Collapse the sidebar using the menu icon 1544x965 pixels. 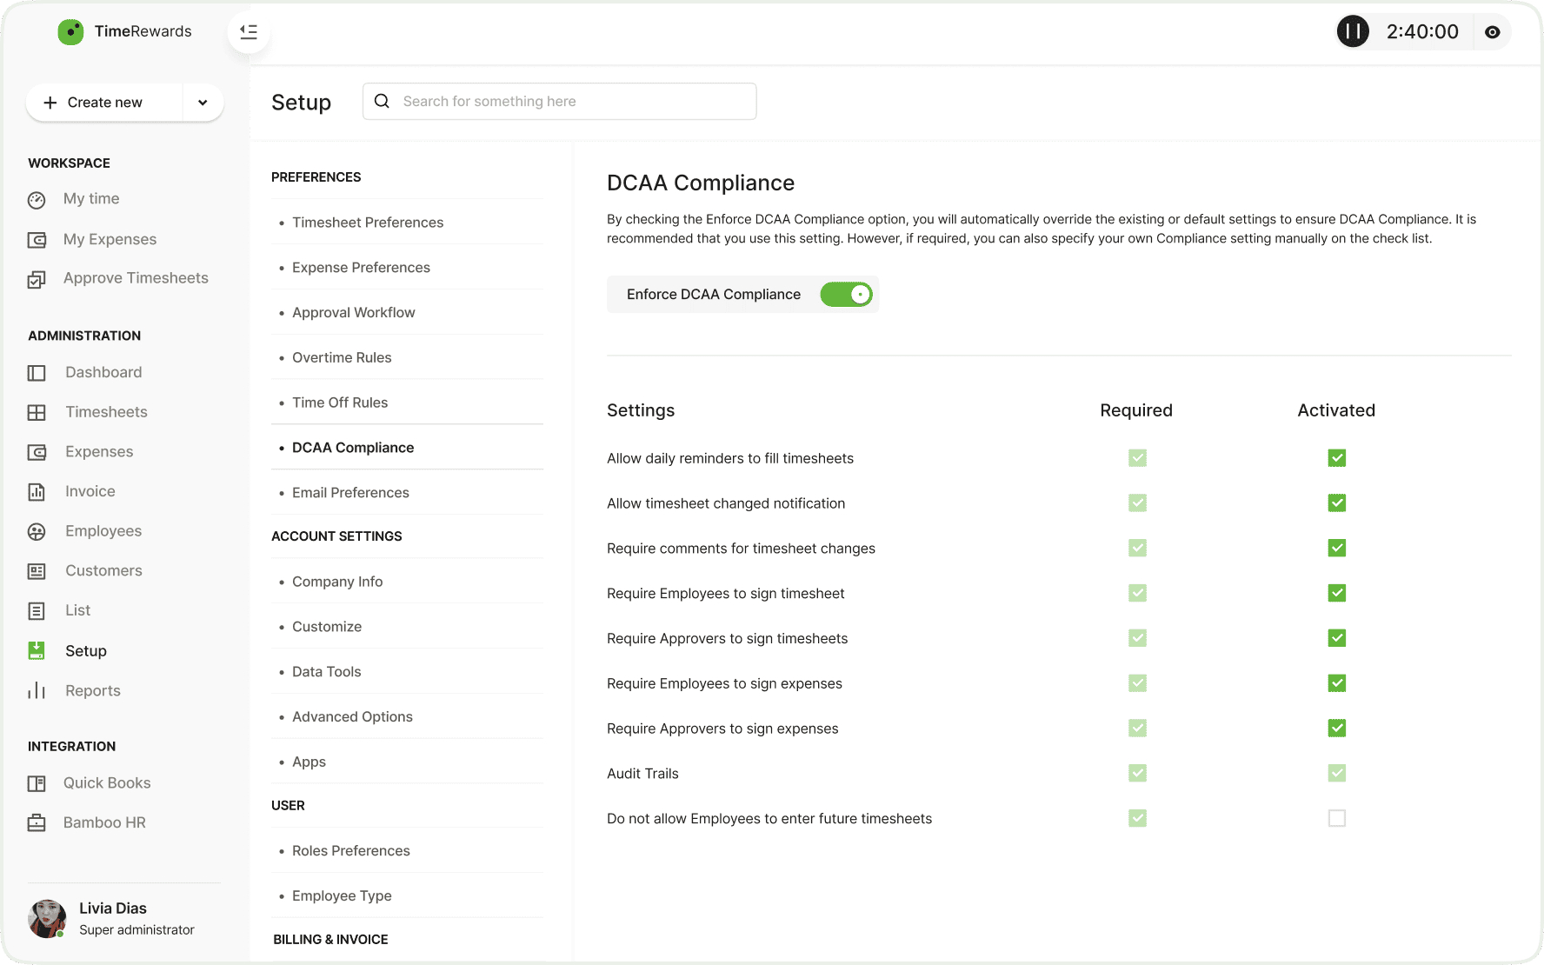tap(249, 32)
